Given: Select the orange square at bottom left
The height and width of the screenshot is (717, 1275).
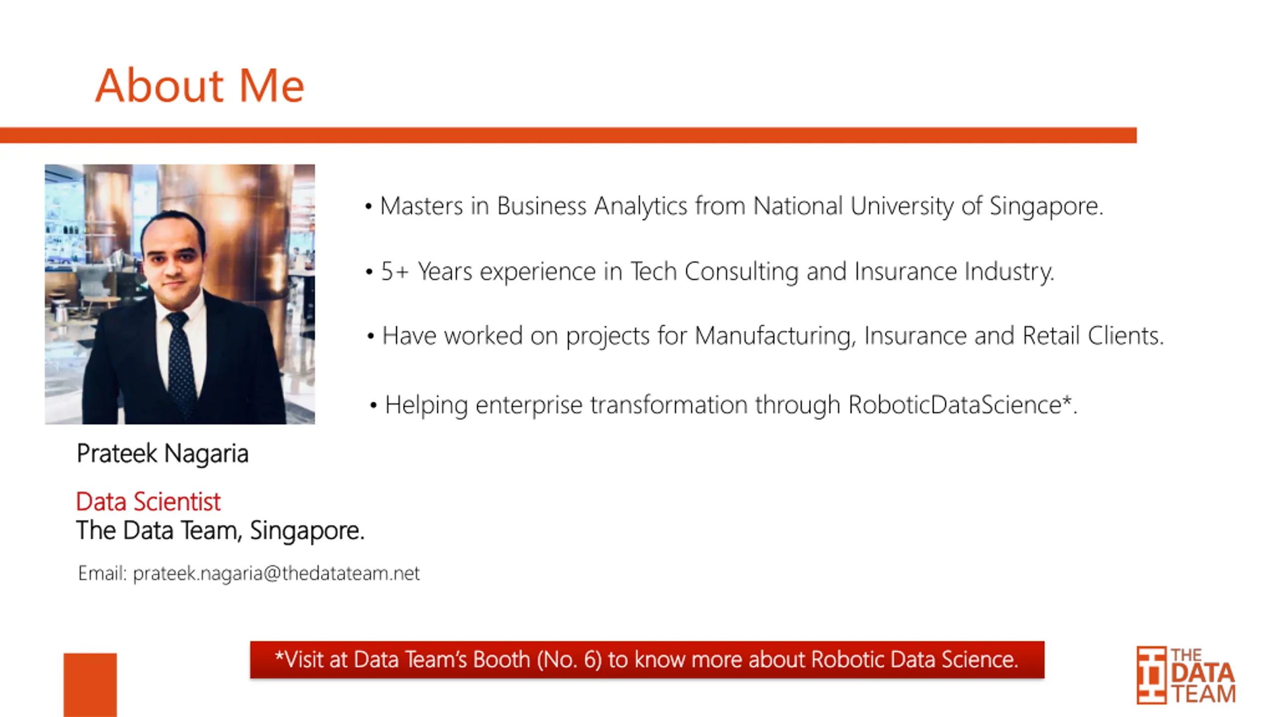Looking at the screenshot, I should 90,685.
